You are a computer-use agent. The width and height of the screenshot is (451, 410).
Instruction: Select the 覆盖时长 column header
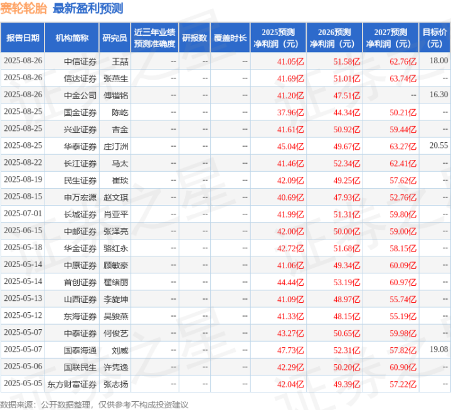click(x=230, y=38)
